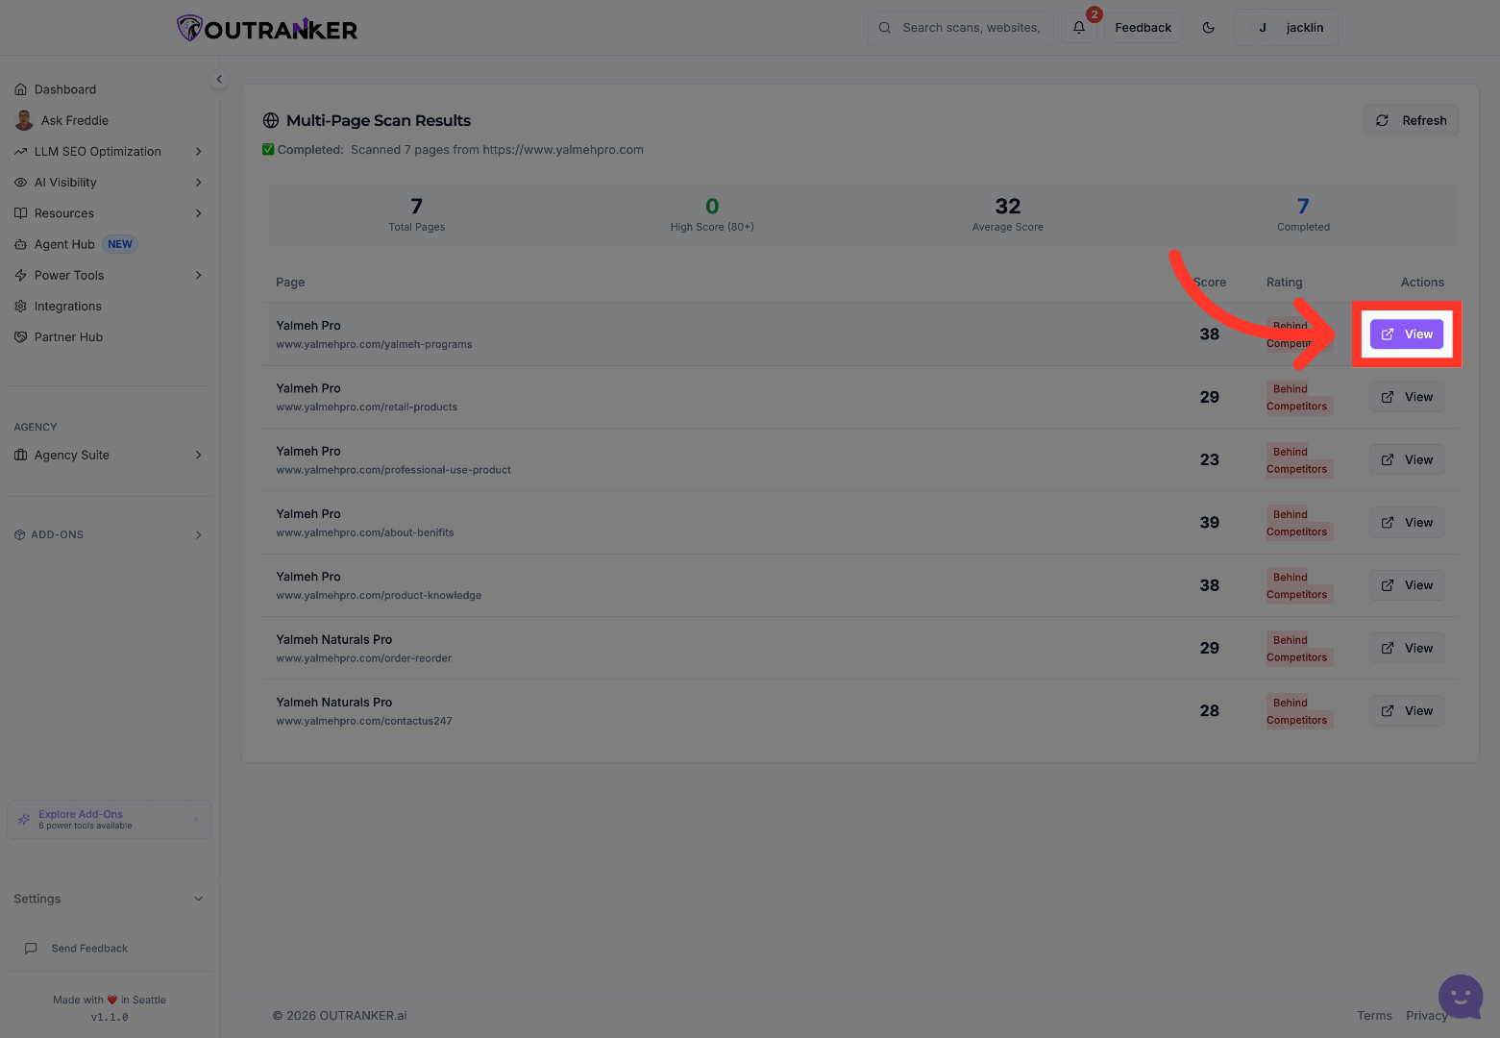The width and height of the screenshot is (1500, 1038).
Task: Click the OUTRANKER logo
Action: point(267,29)
